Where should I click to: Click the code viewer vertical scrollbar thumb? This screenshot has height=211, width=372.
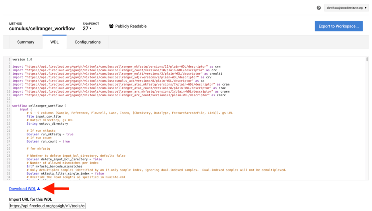367,59
